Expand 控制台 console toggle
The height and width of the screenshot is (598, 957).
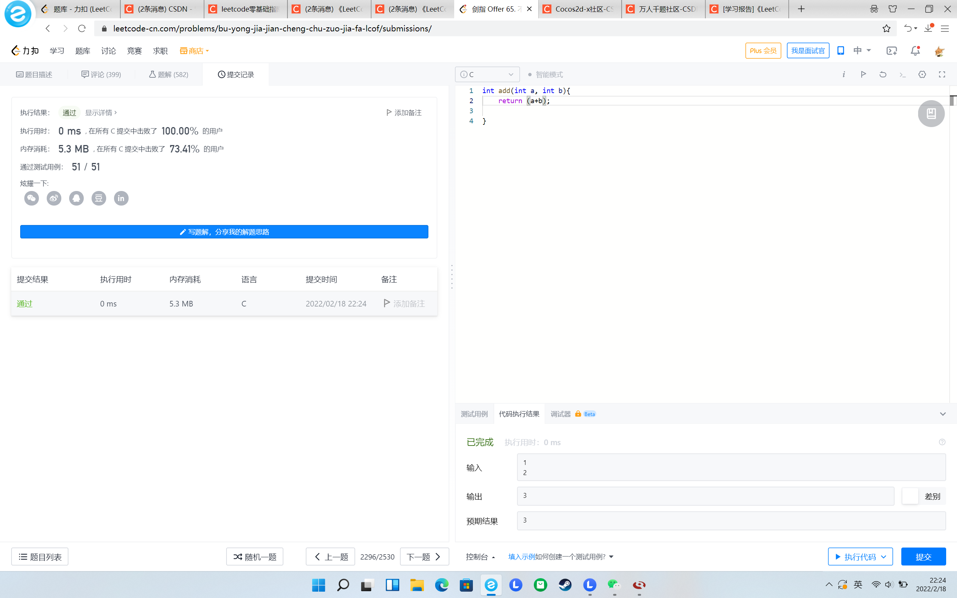click(x=480, y=557)
